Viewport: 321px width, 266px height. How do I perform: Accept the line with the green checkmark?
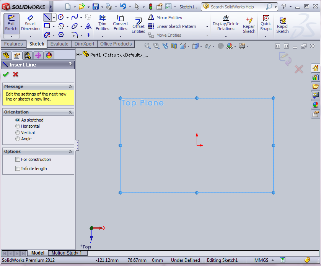[x=6, y=75]
